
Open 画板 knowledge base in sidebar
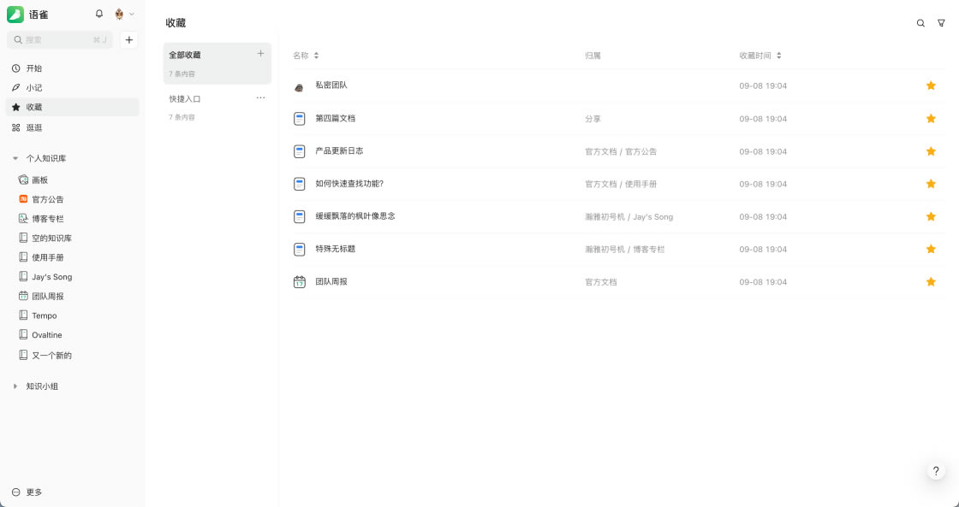(39, 180)
